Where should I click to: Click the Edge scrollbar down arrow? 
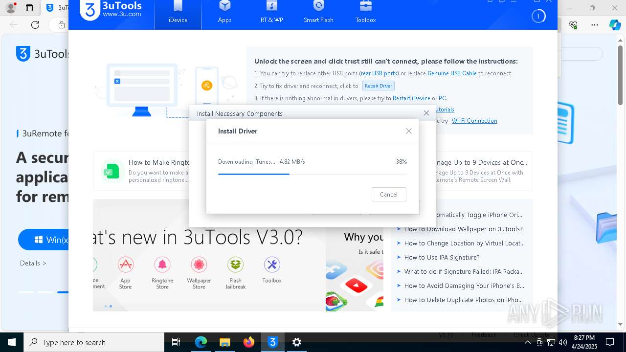click(x=621, y=324)
